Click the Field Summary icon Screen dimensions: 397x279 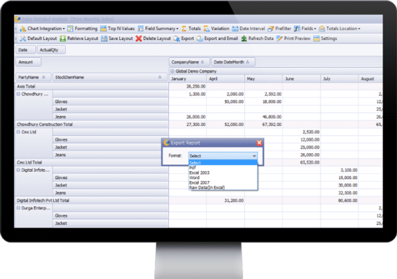point(141,29)
